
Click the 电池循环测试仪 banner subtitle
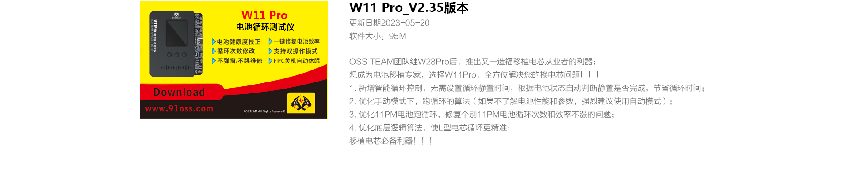pyautogui.click(x=265, y=27)
